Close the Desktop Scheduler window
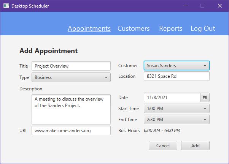Image resolution: width=229 pixels, height=164 pixels. [220, 6]
